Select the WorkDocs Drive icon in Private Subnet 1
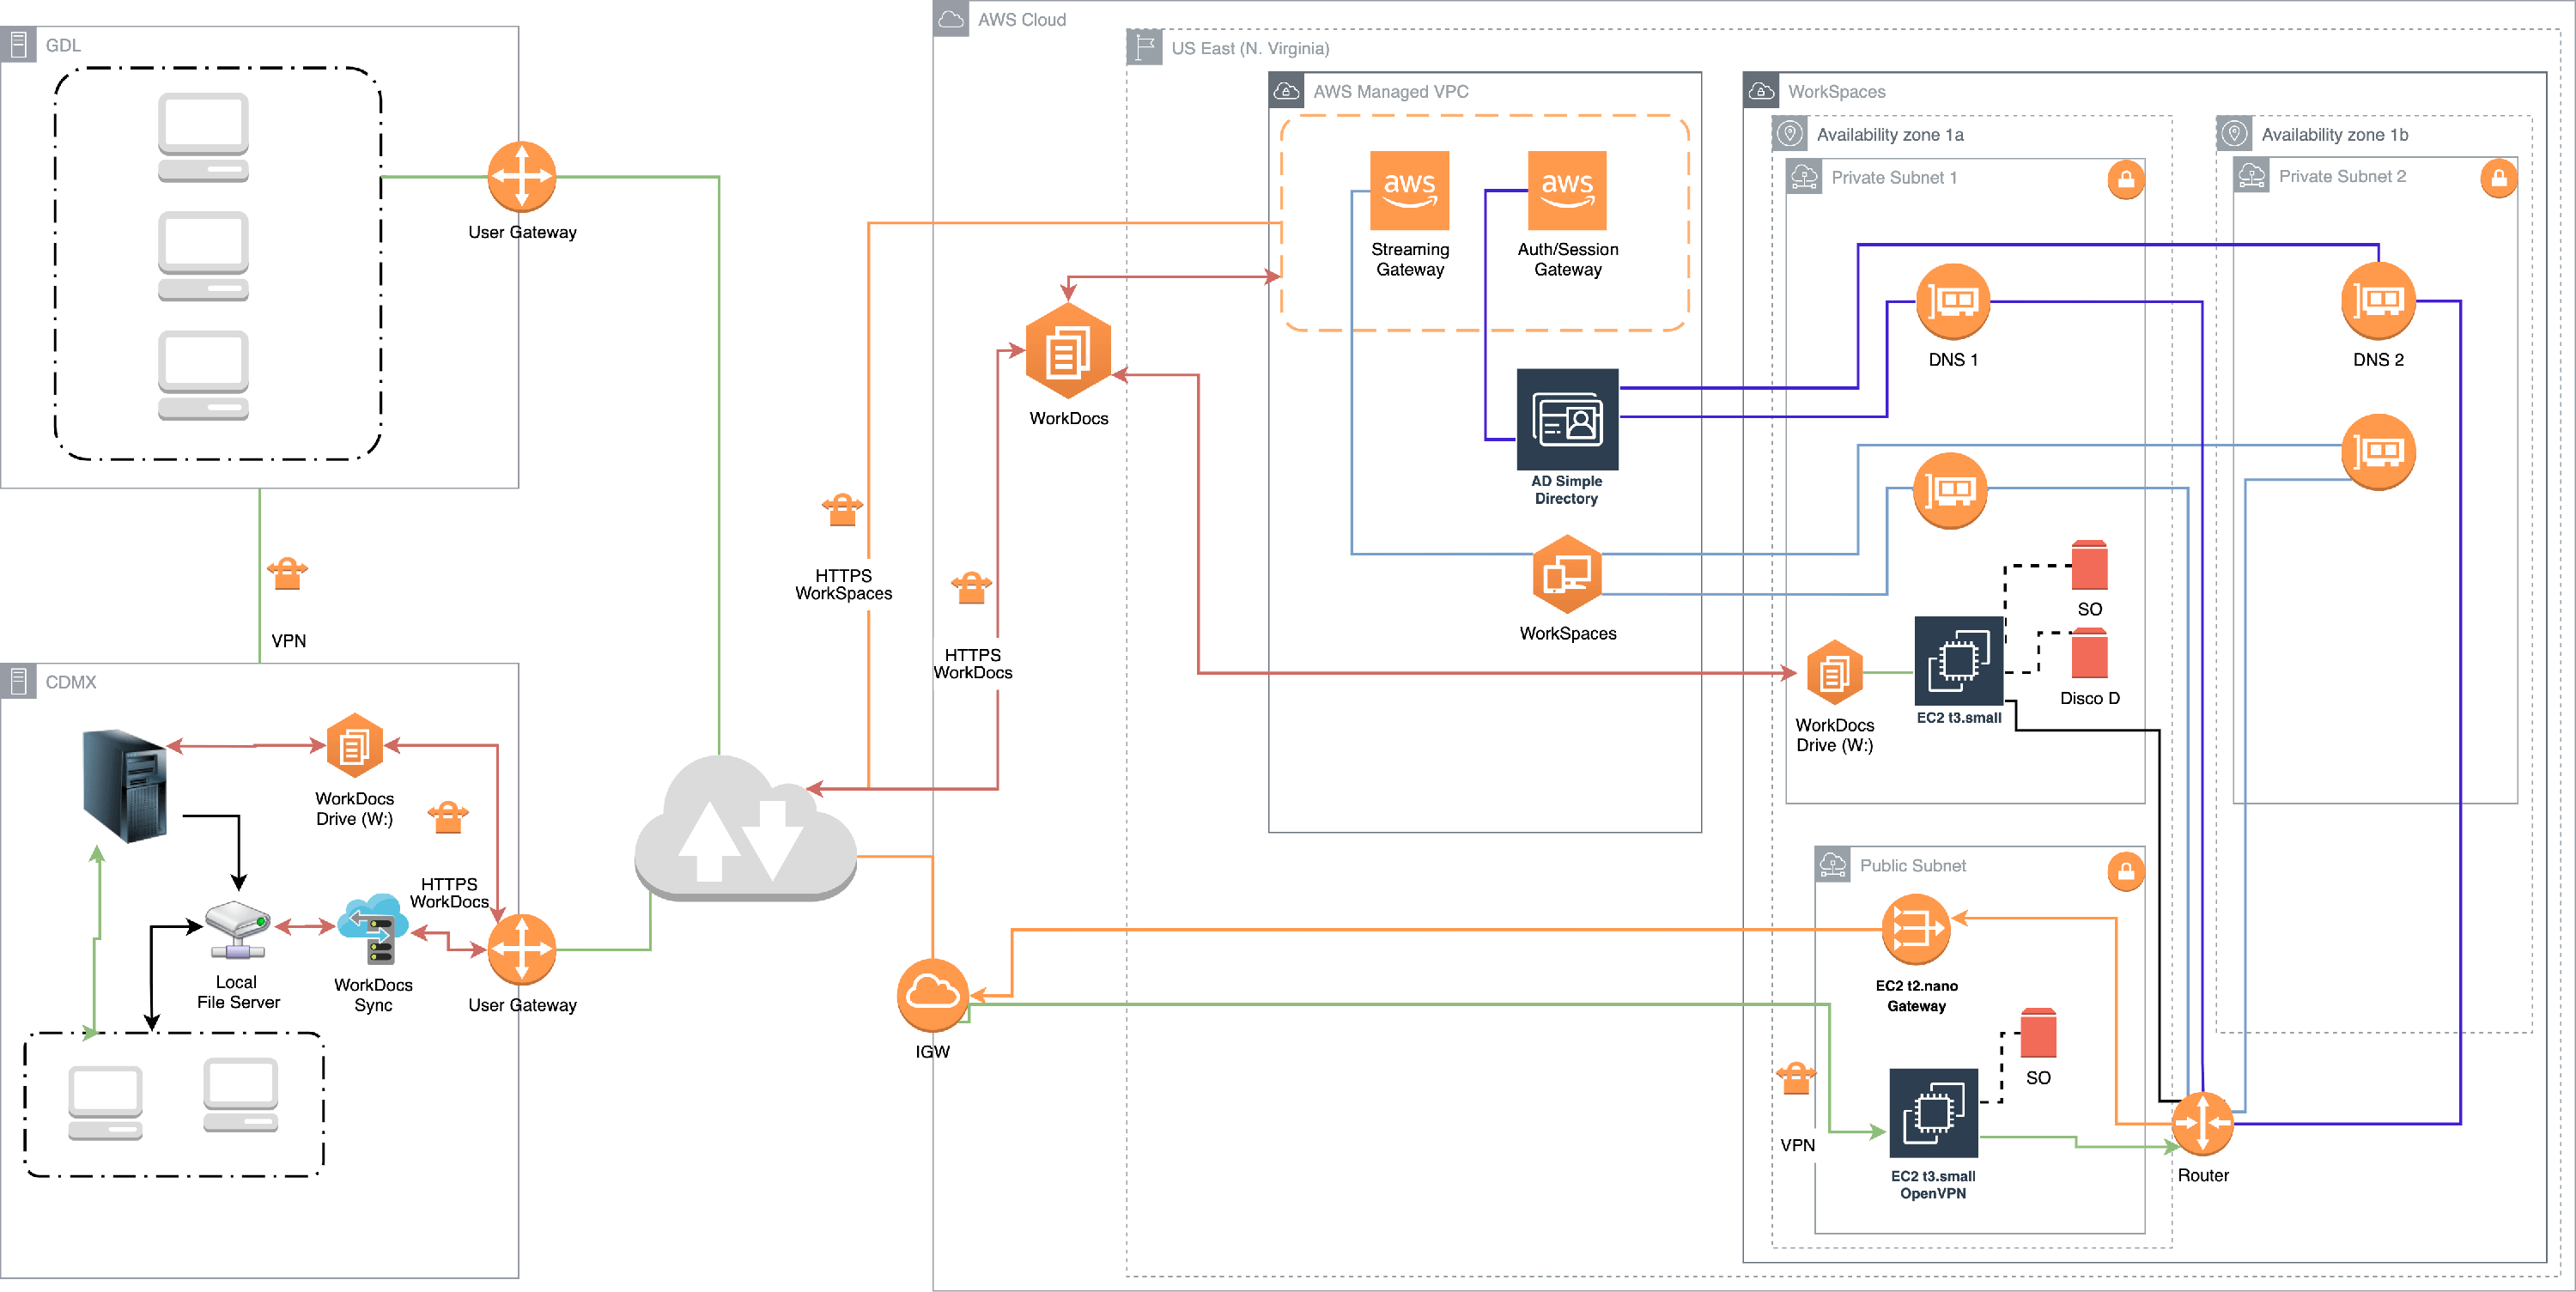 coord(1834,673)
